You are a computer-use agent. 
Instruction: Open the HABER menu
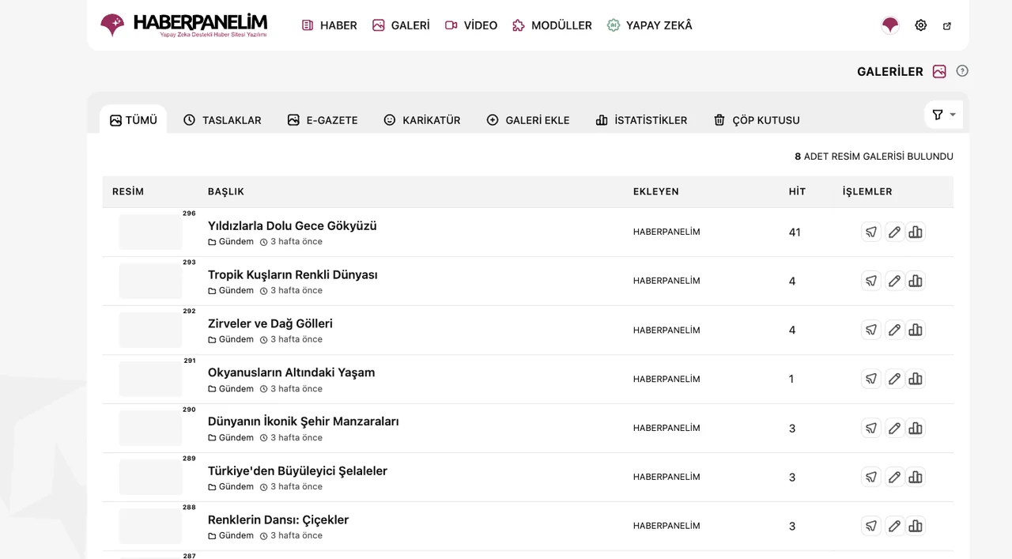coord(329,25)
